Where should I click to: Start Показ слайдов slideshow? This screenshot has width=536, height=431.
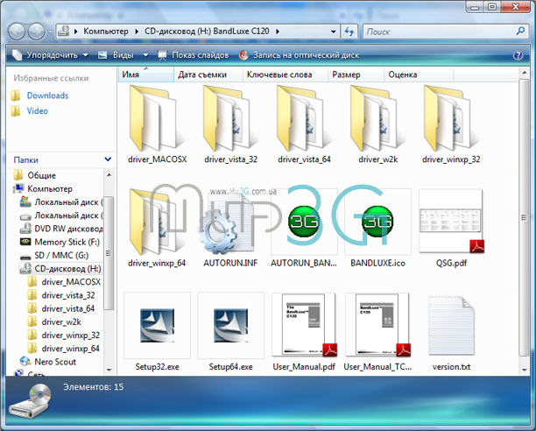pos(194,55)
